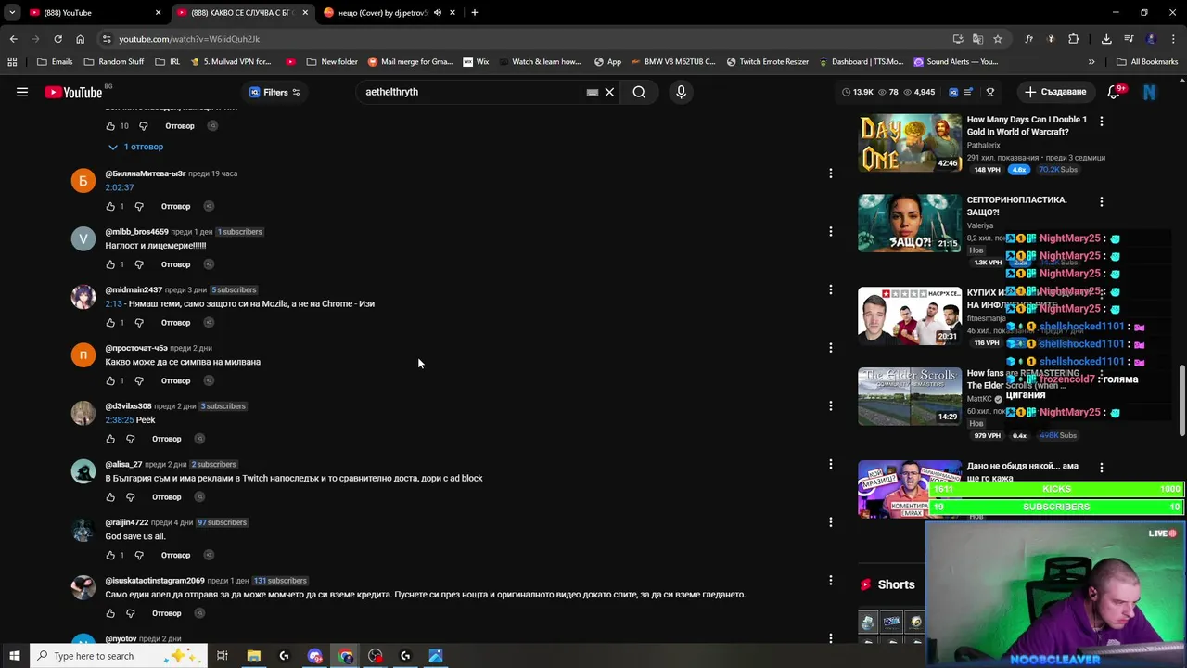
Task: Like the comment by @БилянаМитева-ы3г
Action: 110,206
